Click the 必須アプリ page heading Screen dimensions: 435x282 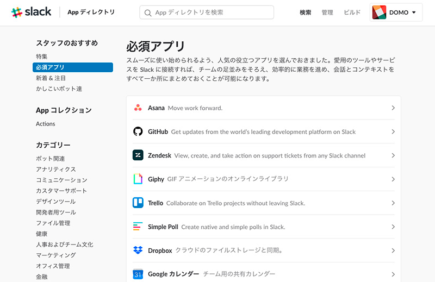click(x=156, y=46)
